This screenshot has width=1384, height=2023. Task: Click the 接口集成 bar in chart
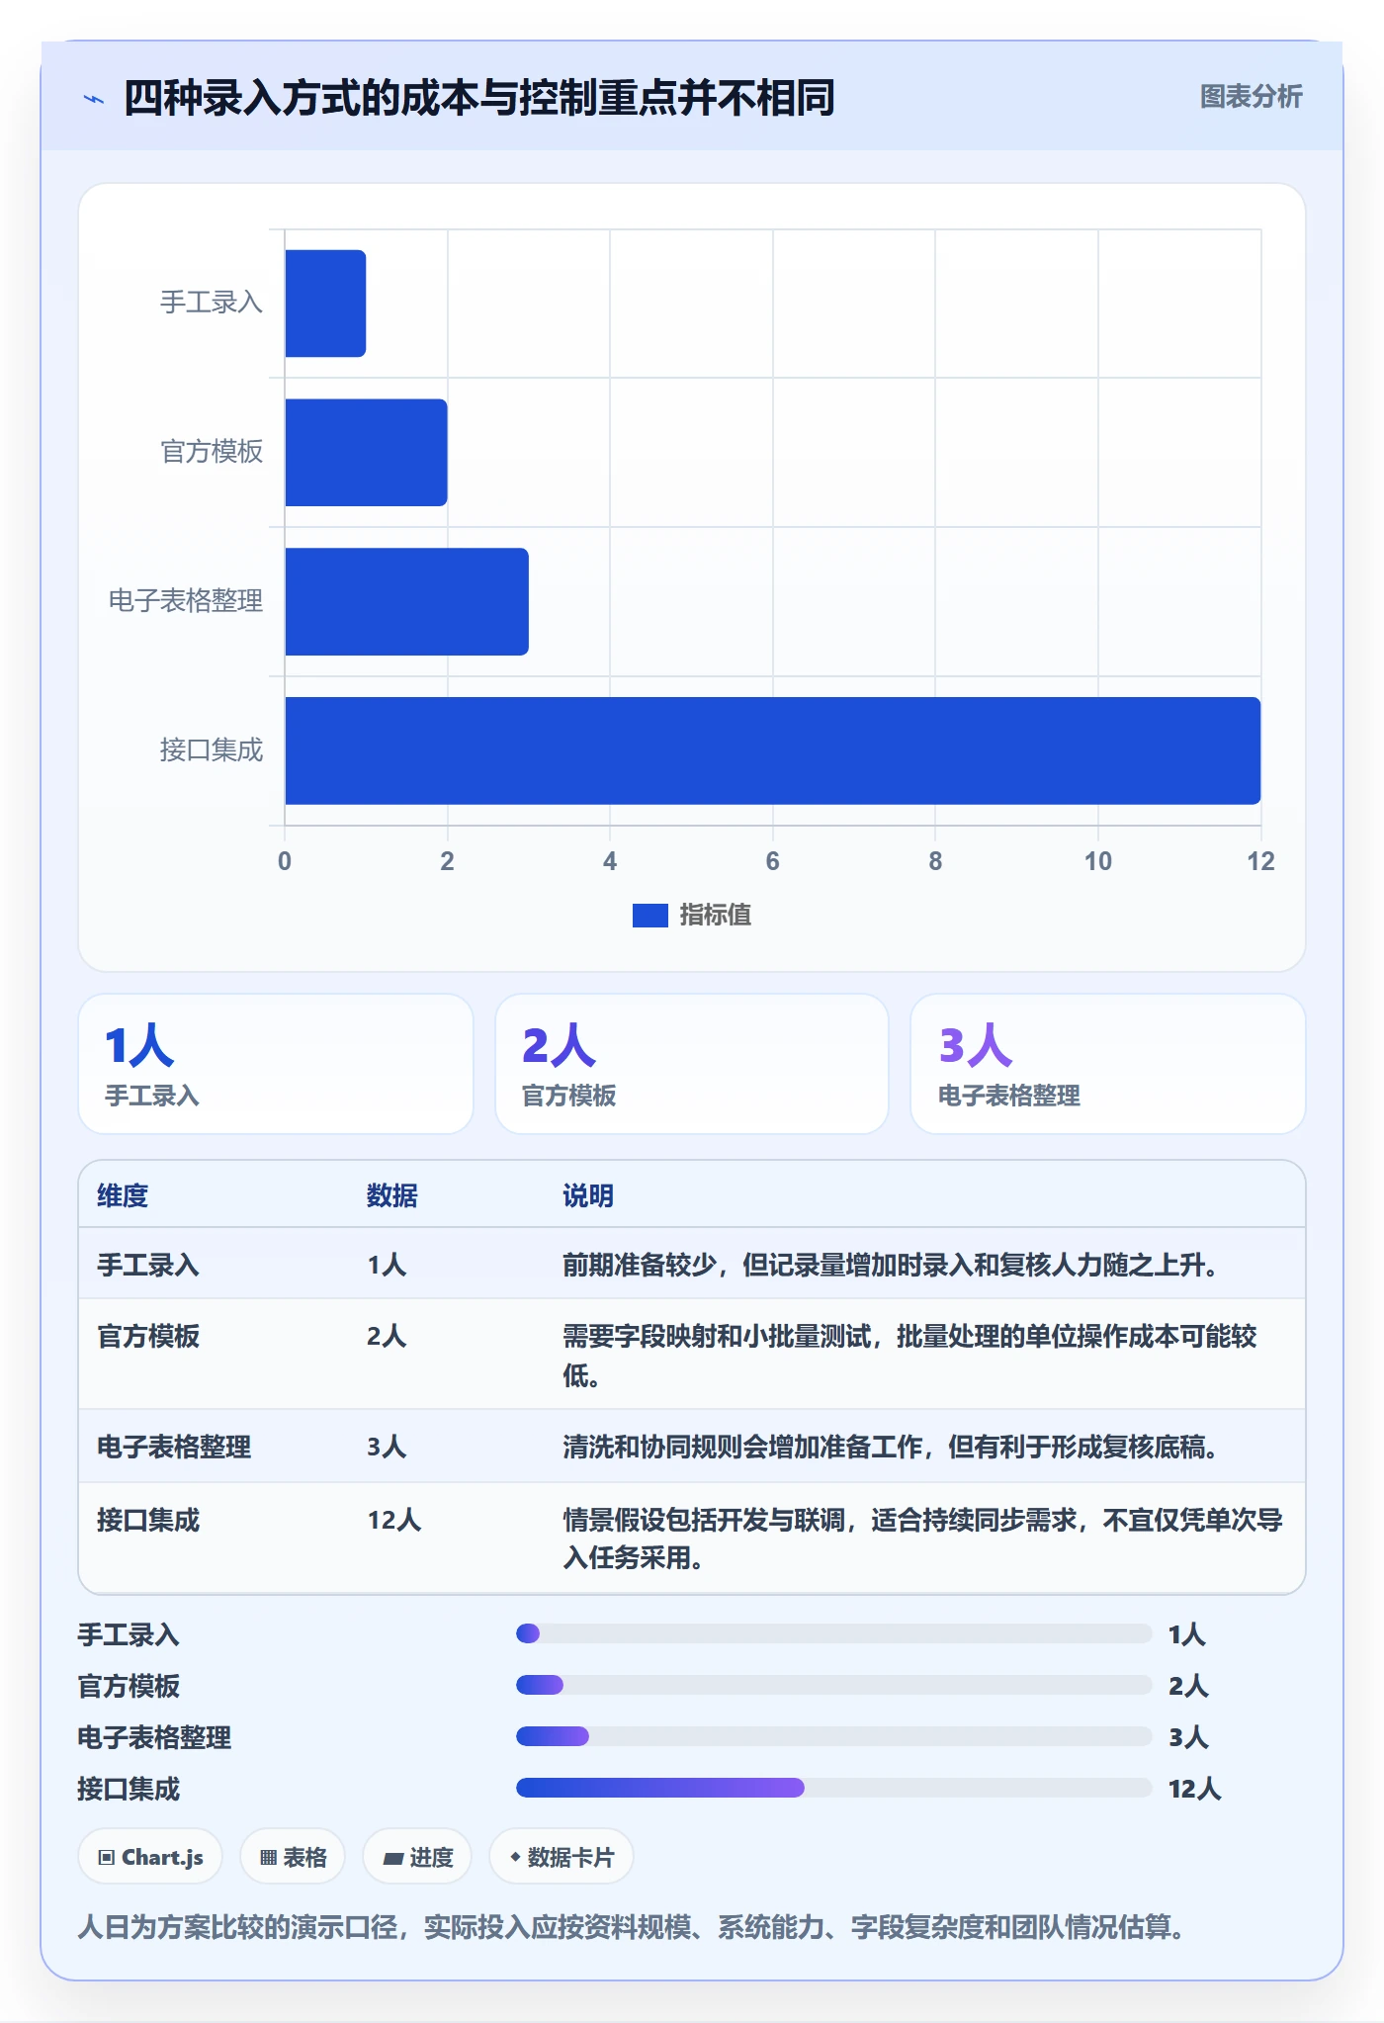click(773, 750)
